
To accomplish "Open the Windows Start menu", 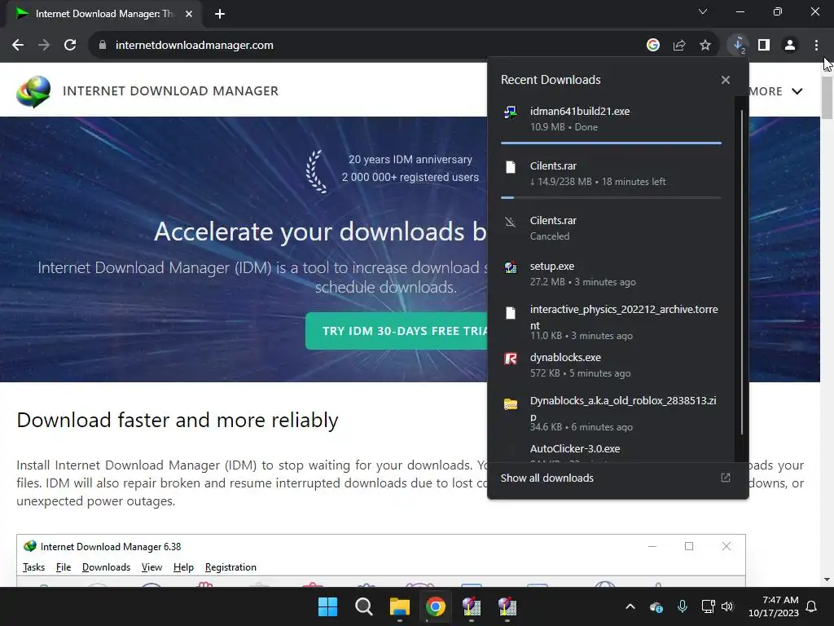I will click(x=327, y=606).
